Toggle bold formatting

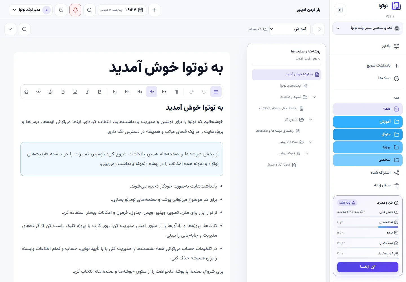coord(100,92)
